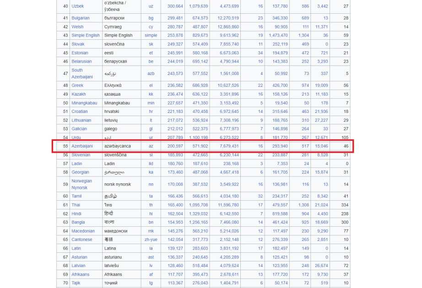Click the Slovenian language link
The width and height of the screenshot is (422, 288).
[81, 155]
